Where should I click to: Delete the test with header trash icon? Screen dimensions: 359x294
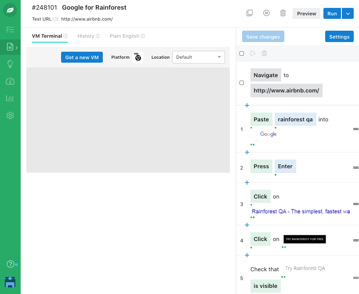tap(283, 13)
